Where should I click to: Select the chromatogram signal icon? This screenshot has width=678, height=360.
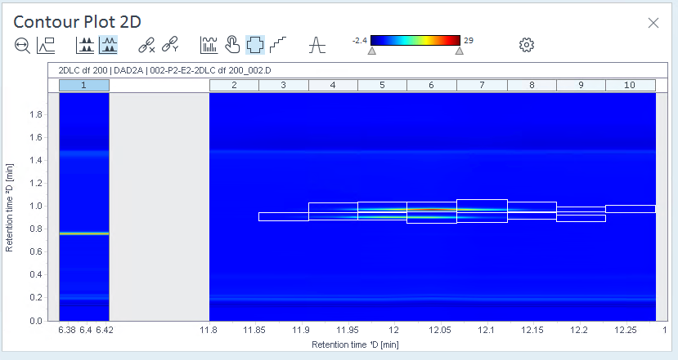click(209, 45)
